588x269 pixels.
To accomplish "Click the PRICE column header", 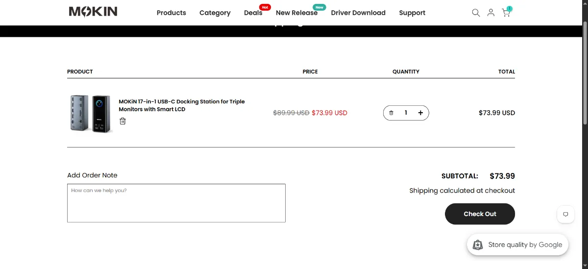I will [x=310, y=72].
